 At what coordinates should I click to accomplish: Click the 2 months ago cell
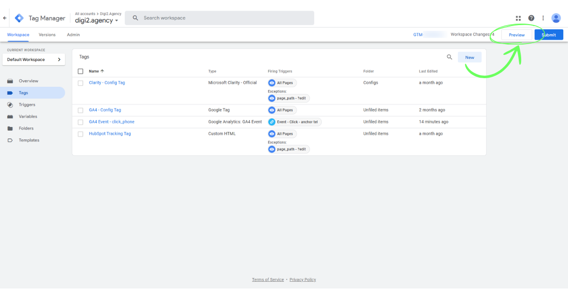(x=432, y=110)
